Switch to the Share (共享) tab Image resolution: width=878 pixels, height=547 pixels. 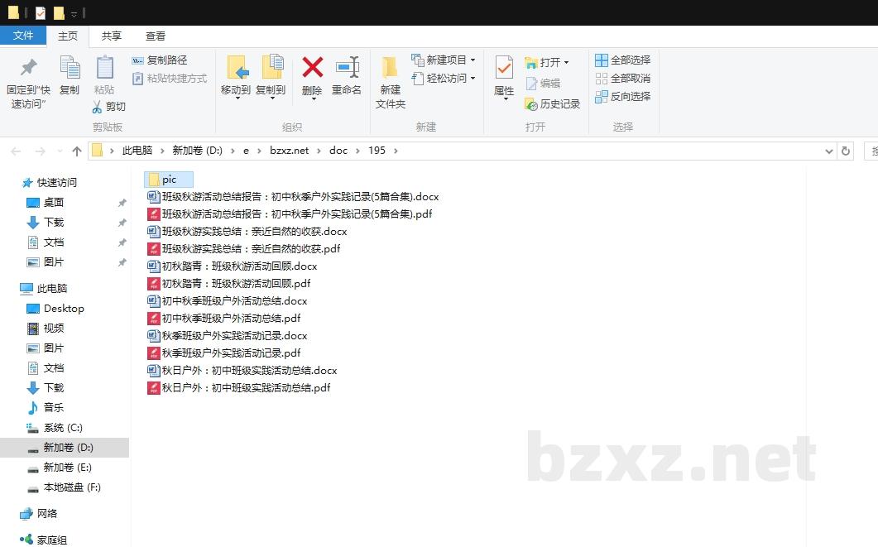112,36
